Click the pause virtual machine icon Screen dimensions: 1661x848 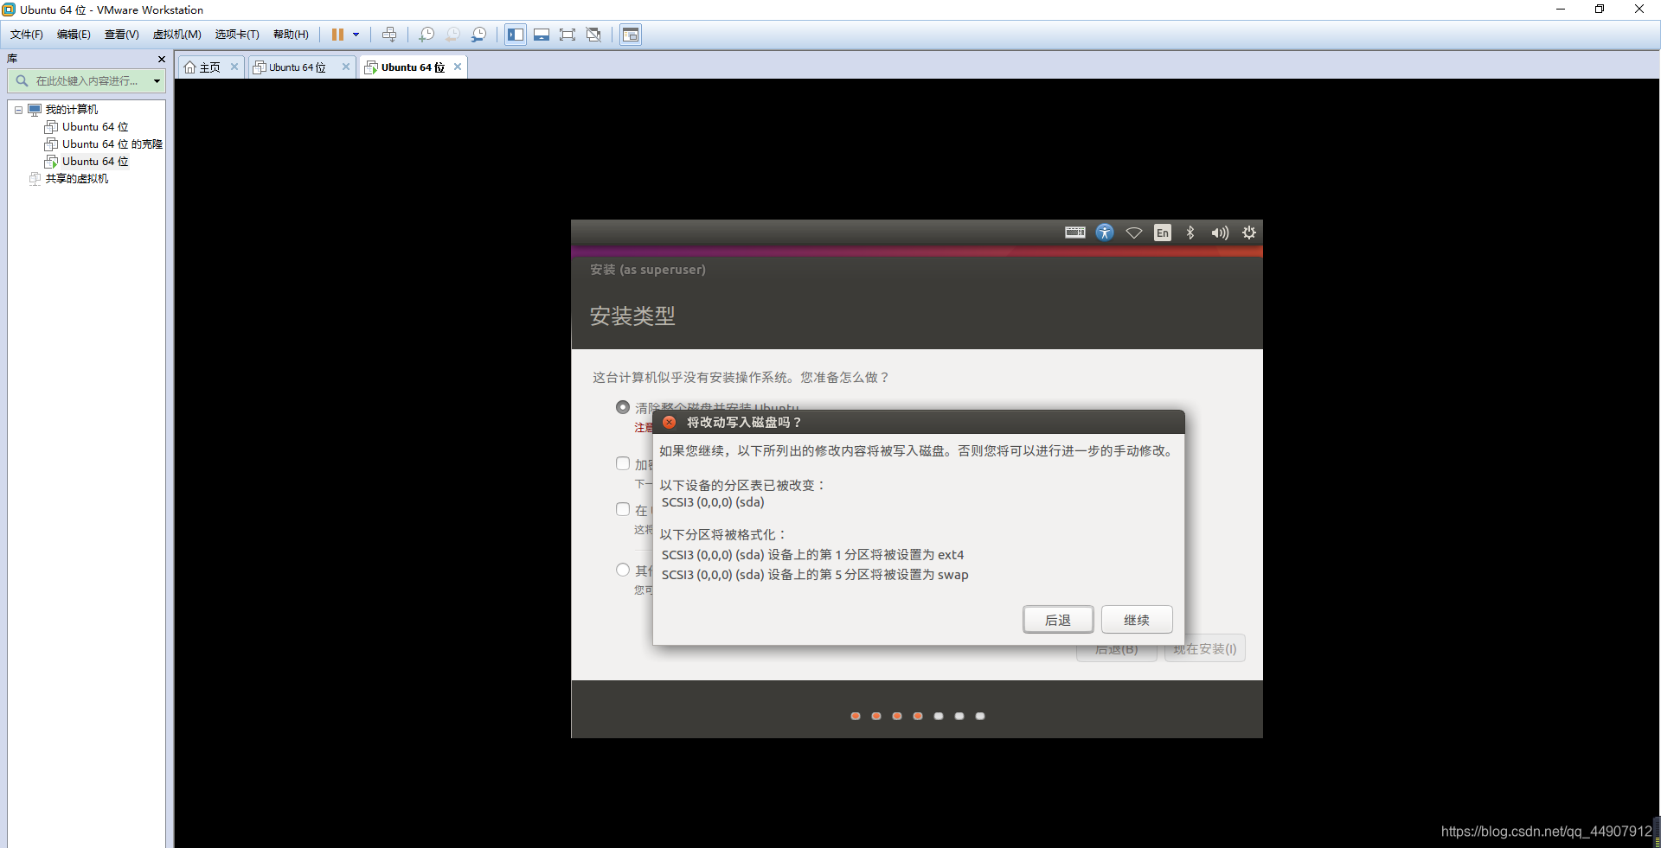pyautogui.click(x=337, y=35)
